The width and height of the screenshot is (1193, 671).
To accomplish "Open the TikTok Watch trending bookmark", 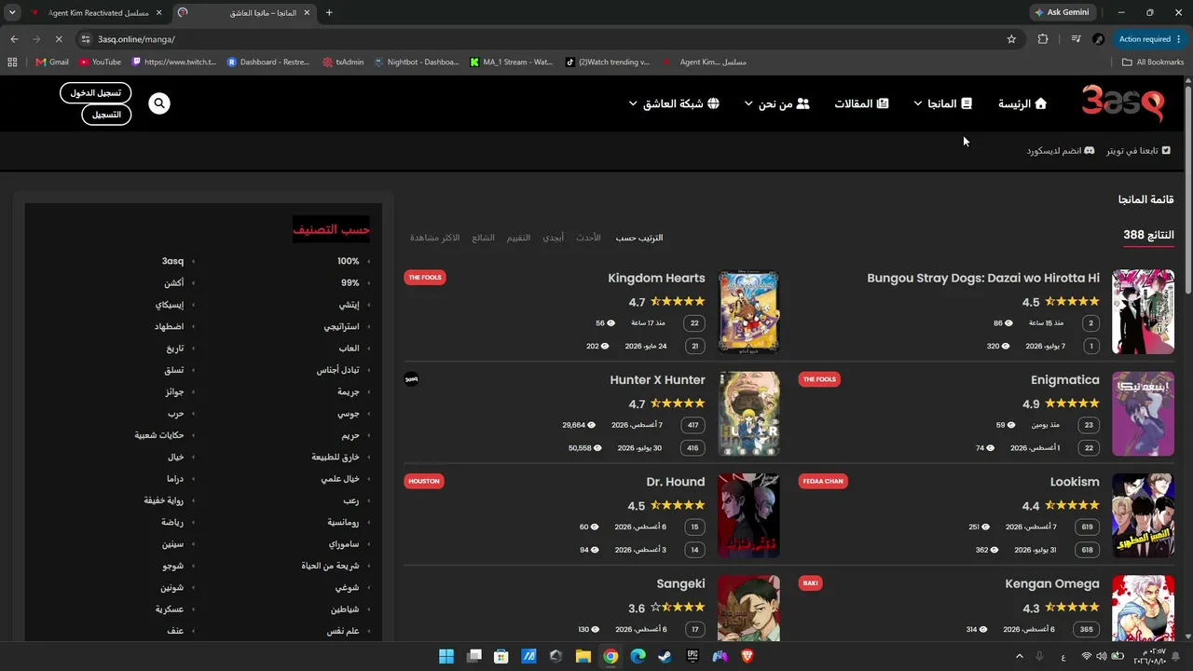I will click(x=608, y=62).
